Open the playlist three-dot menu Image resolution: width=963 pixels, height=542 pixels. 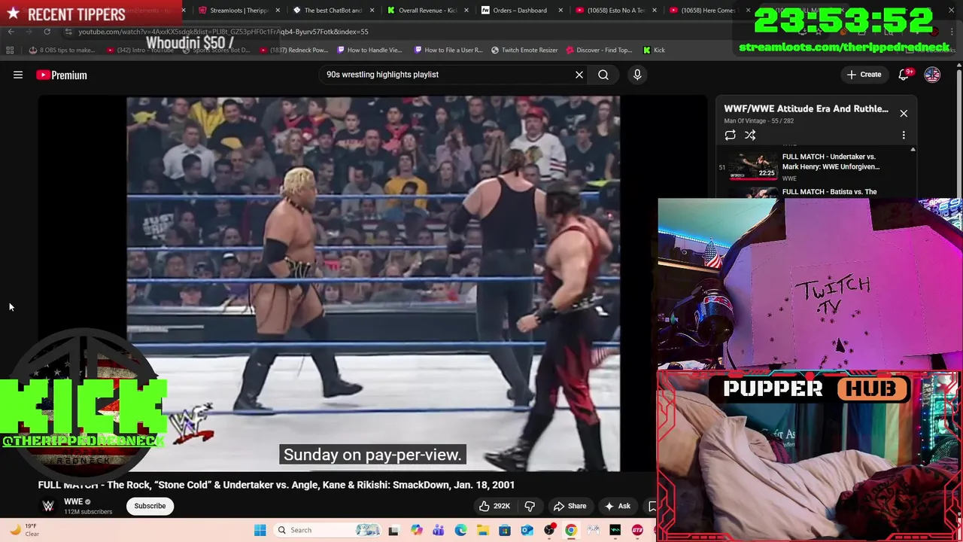click(904, 135)
